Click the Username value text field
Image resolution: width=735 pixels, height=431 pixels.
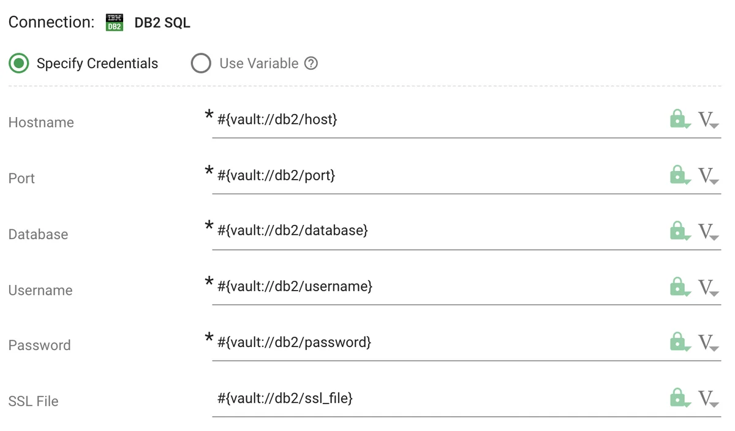[x=429, y=288]
